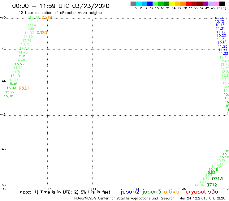Select the black swatch ending the scale
Viewport: 229px width, 201px height.
tap(222, 4)
